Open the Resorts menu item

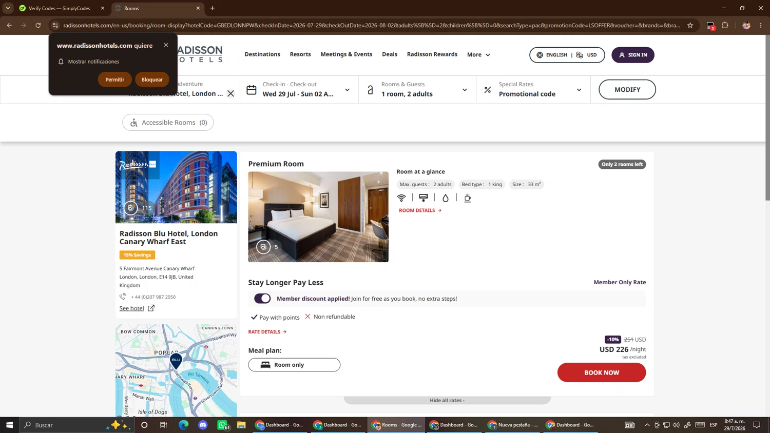click(x=300, y=54)
